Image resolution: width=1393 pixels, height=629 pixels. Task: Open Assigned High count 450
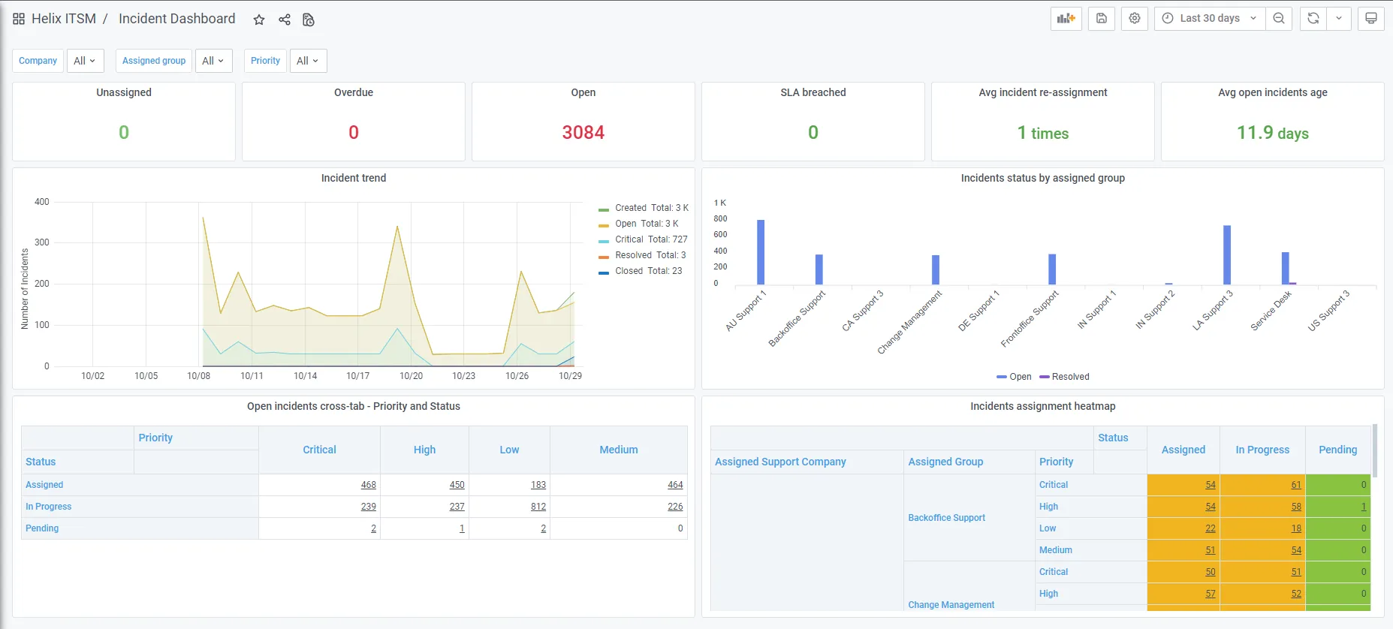point(457,485)
